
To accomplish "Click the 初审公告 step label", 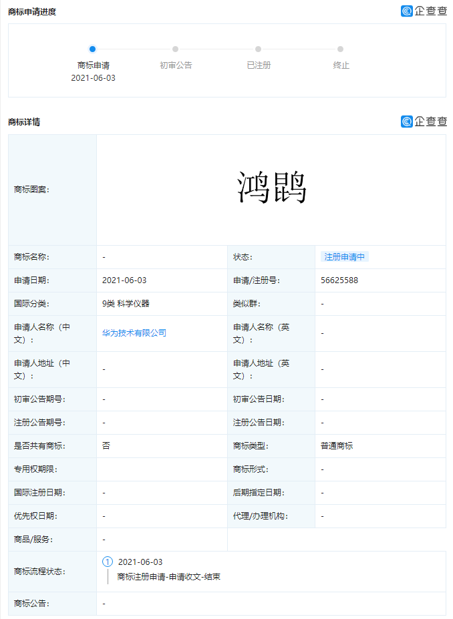I will [x=176, y=65].
